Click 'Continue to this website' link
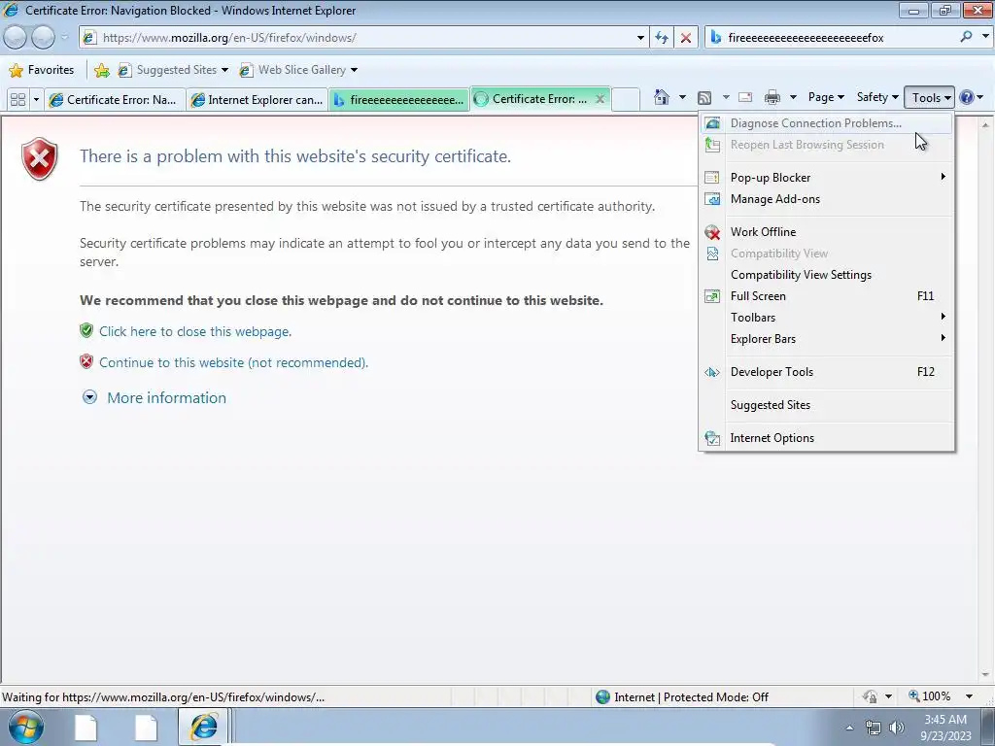This screenshot has height=746, width=995. pyautogui.click(x=233, y=362)
